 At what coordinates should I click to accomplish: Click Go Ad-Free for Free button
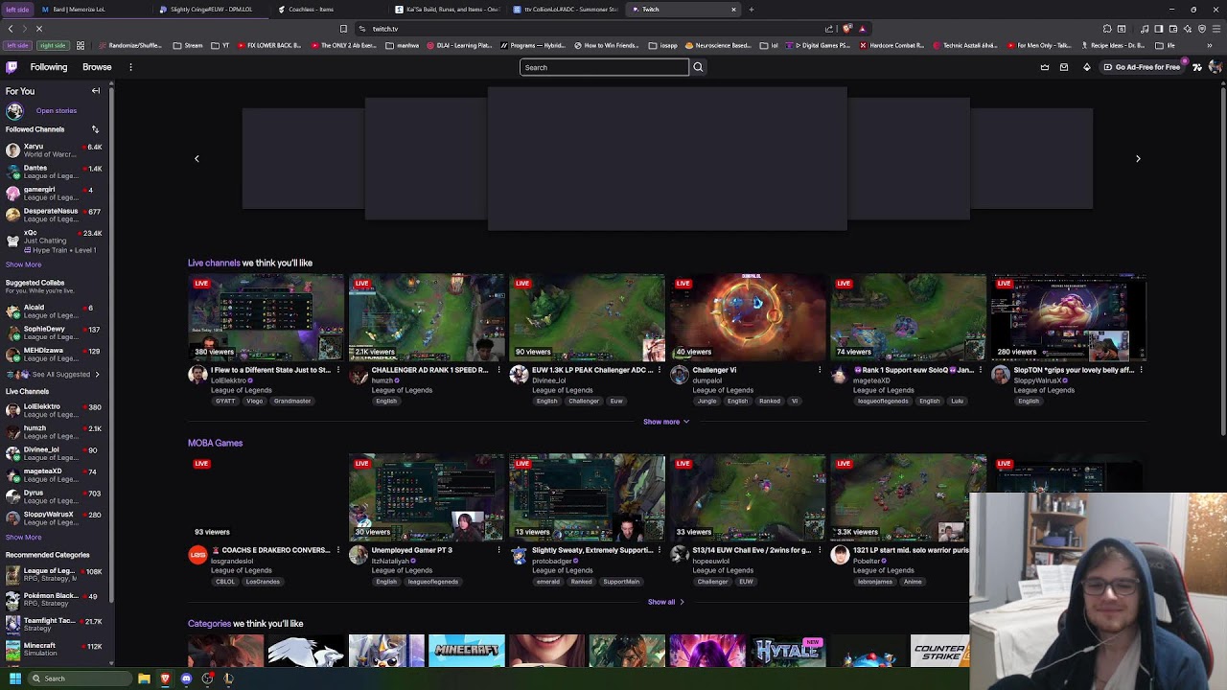1142,67
